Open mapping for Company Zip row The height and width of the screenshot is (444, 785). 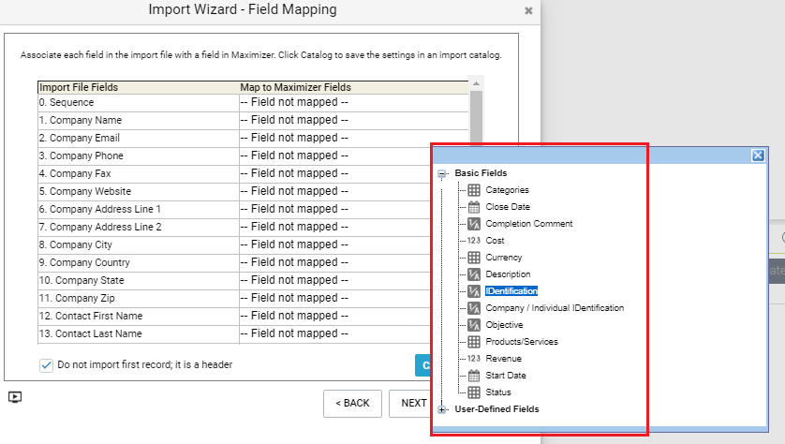335,298
